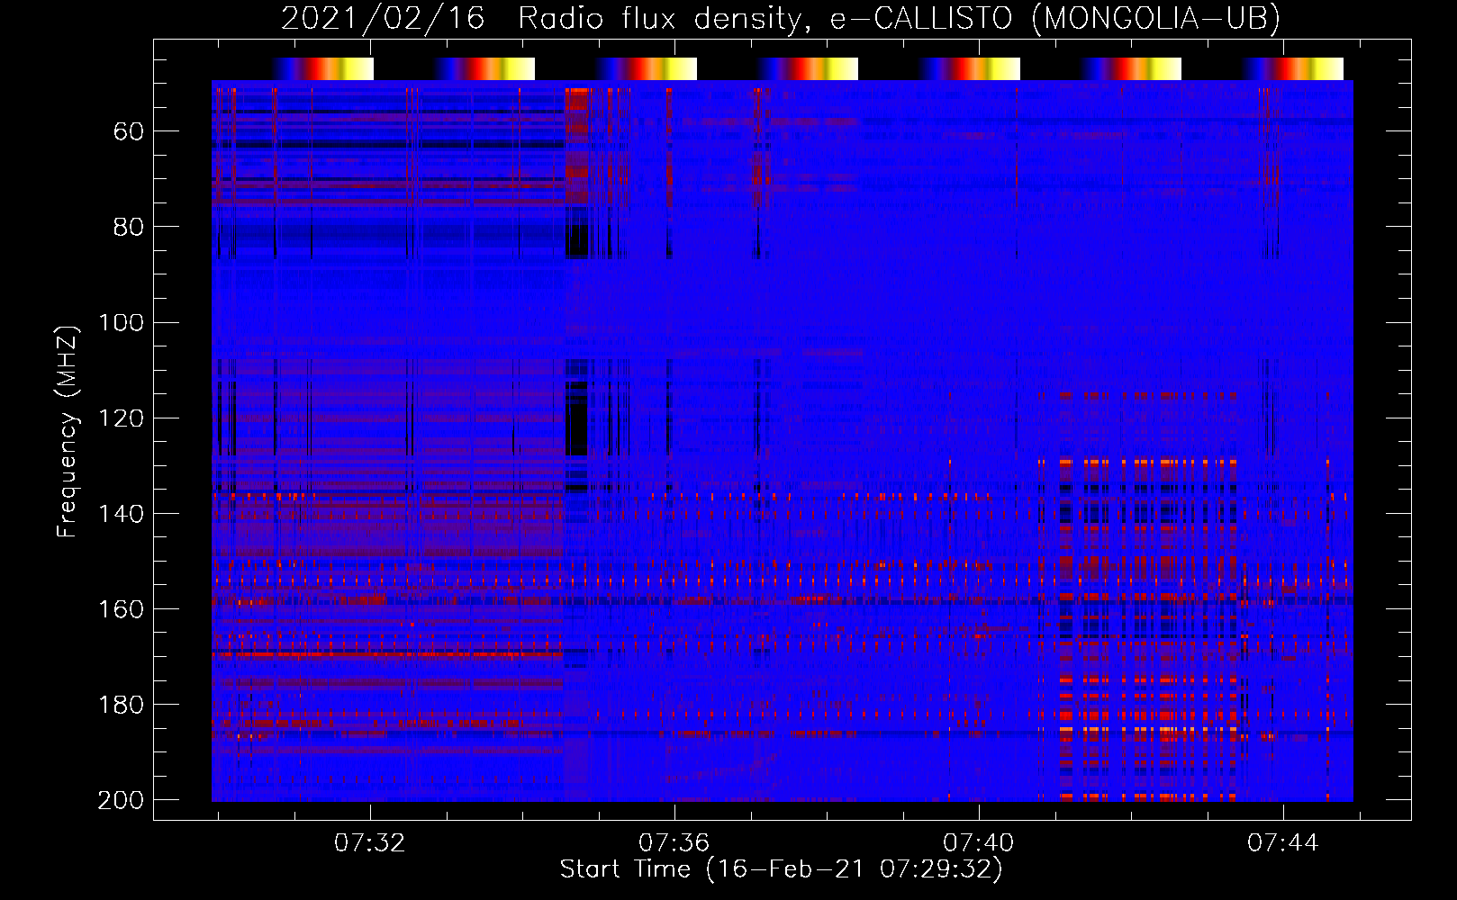This screenshot has width=1457, height=900.
Task: Click the 120 frequency tick label
Action: point(121,418)
